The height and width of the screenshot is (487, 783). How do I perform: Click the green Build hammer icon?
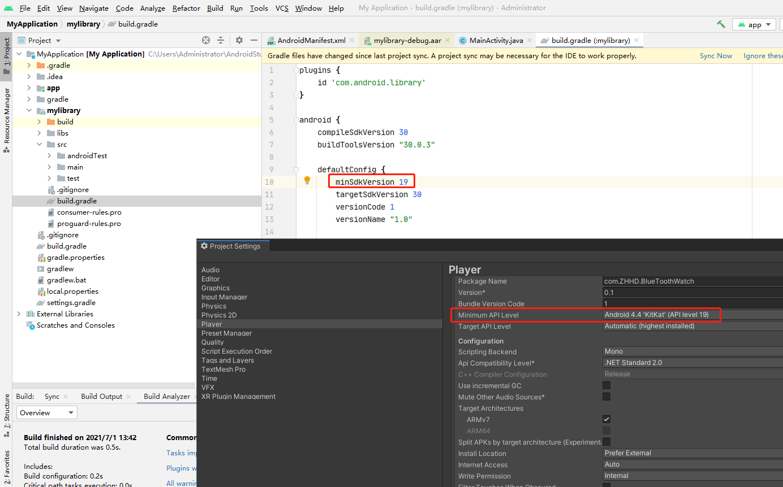point(721,24)
